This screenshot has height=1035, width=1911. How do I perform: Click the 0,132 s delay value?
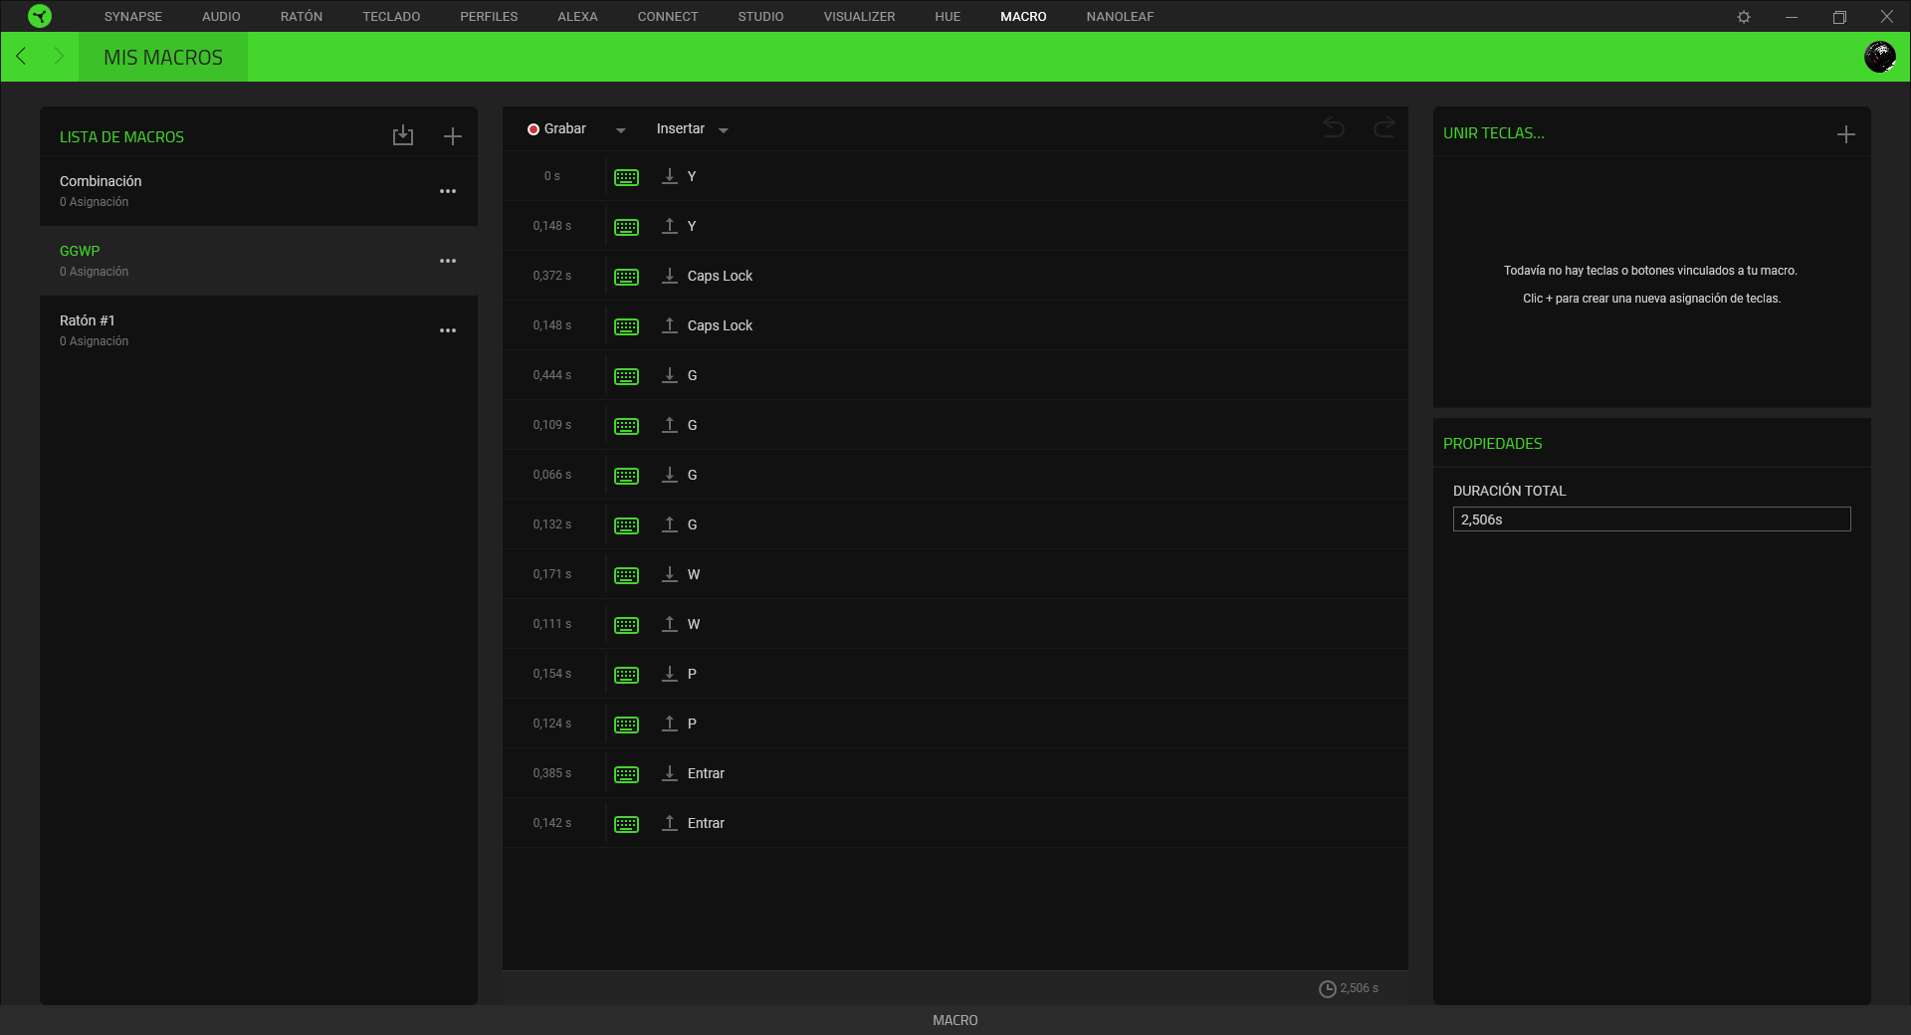(x=552, y=524)
